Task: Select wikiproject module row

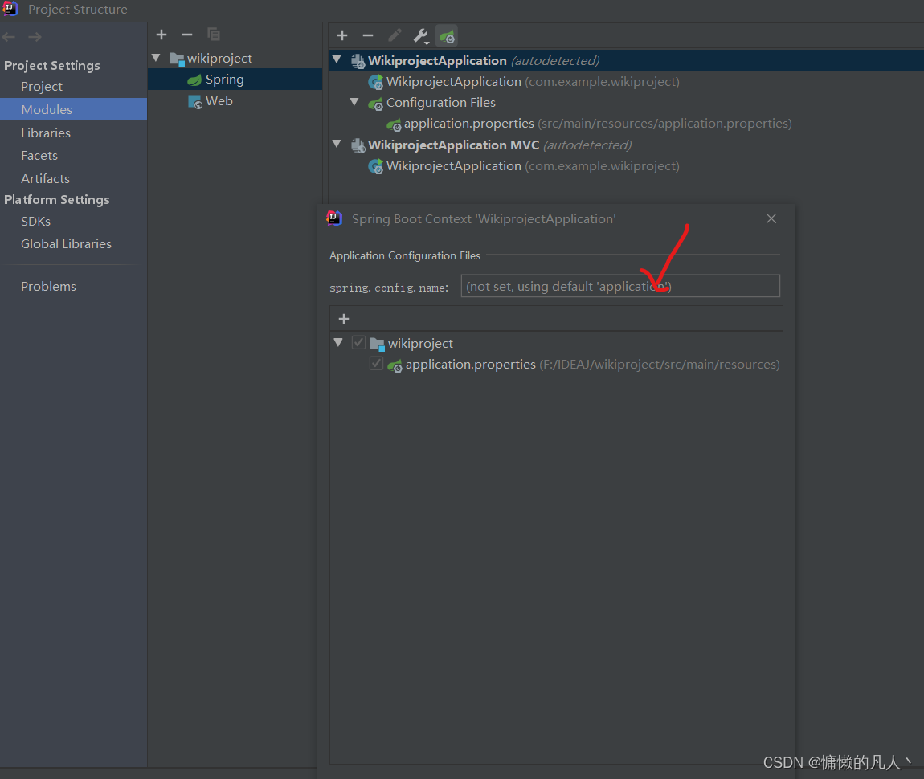Action: click(235, 59)
